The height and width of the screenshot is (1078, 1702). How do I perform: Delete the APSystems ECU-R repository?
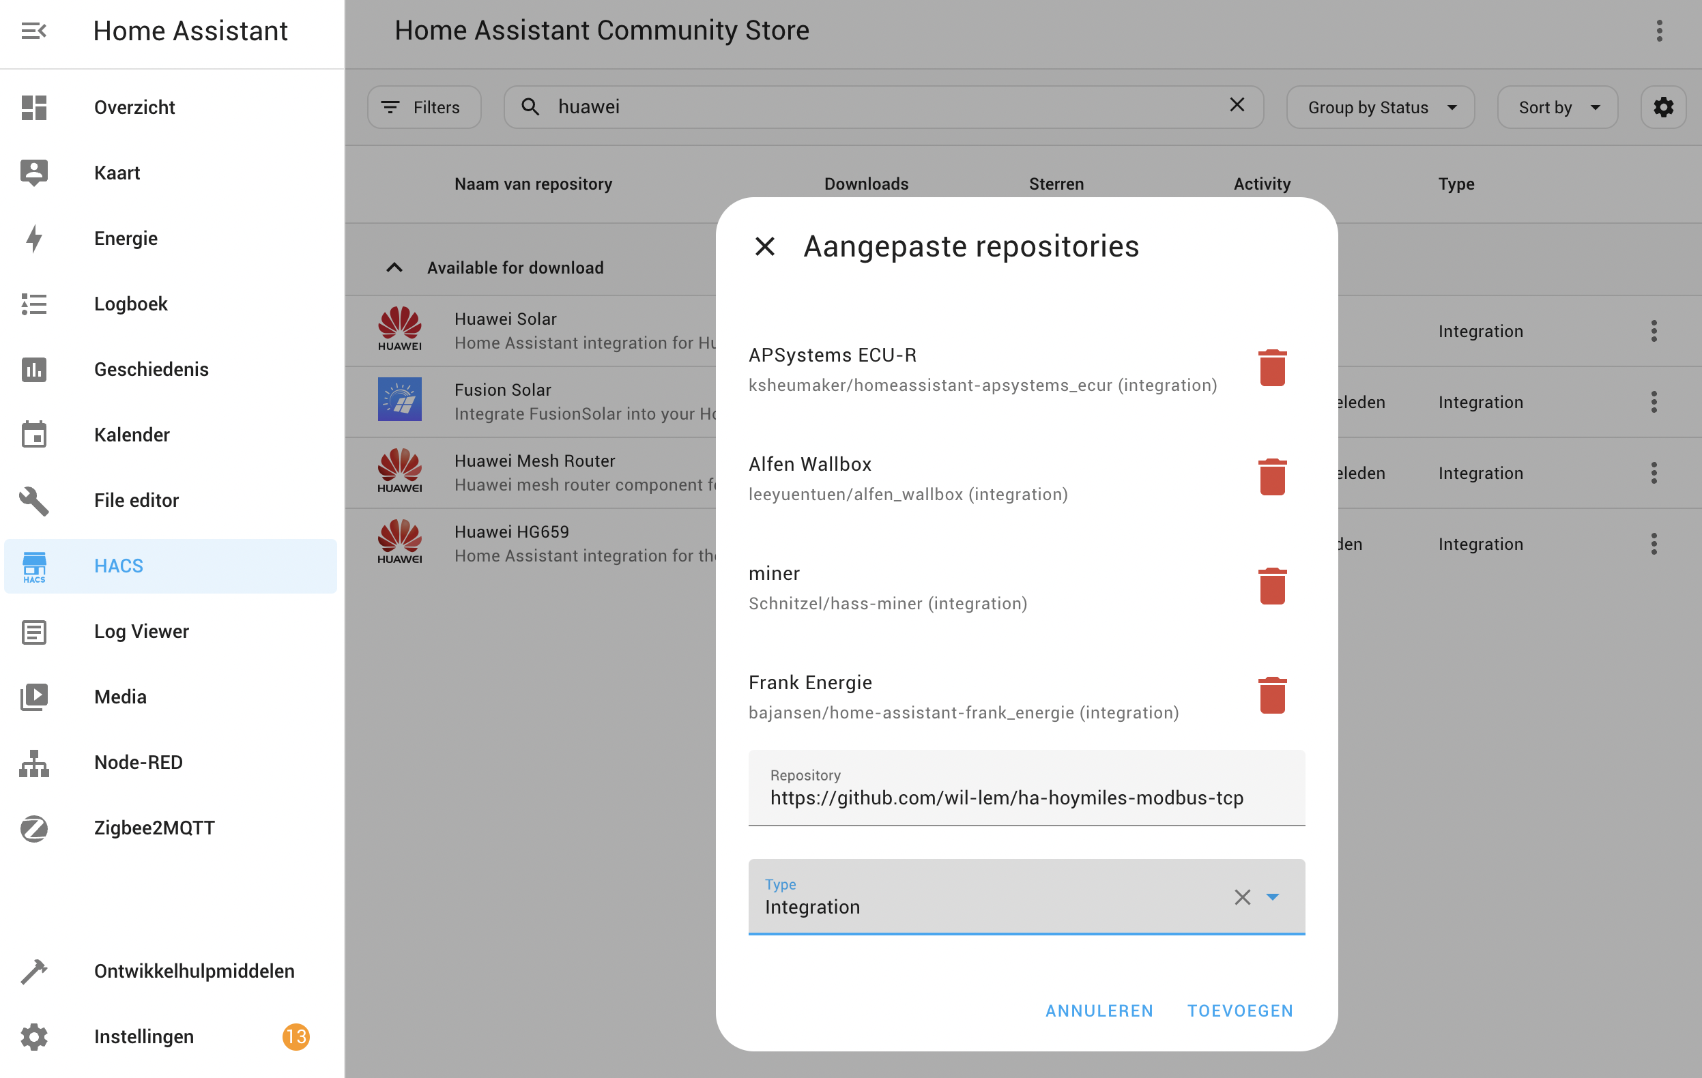coord(1271,368)
